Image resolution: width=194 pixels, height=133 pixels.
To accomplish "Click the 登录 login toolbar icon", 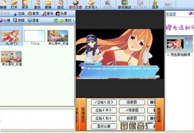I will tap(155, 4).
